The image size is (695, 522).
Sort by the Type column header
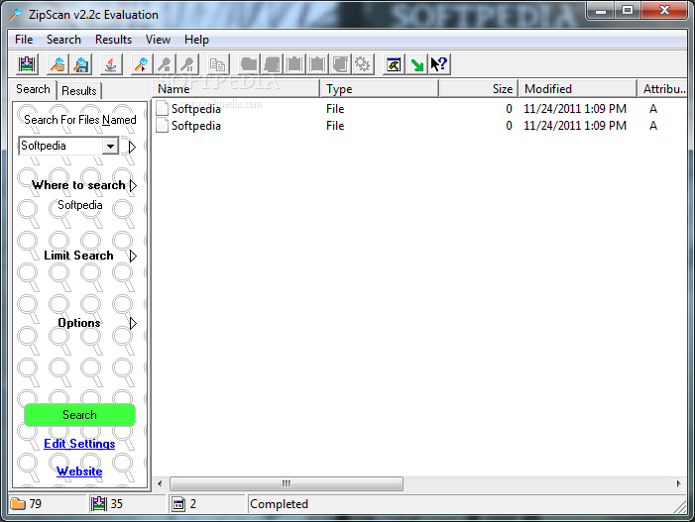(380, 89)
